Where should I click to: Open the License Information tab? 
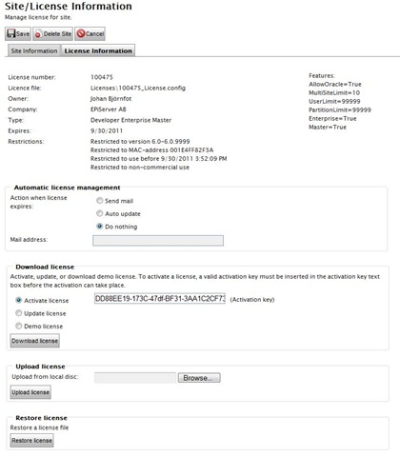coord(98,50)
